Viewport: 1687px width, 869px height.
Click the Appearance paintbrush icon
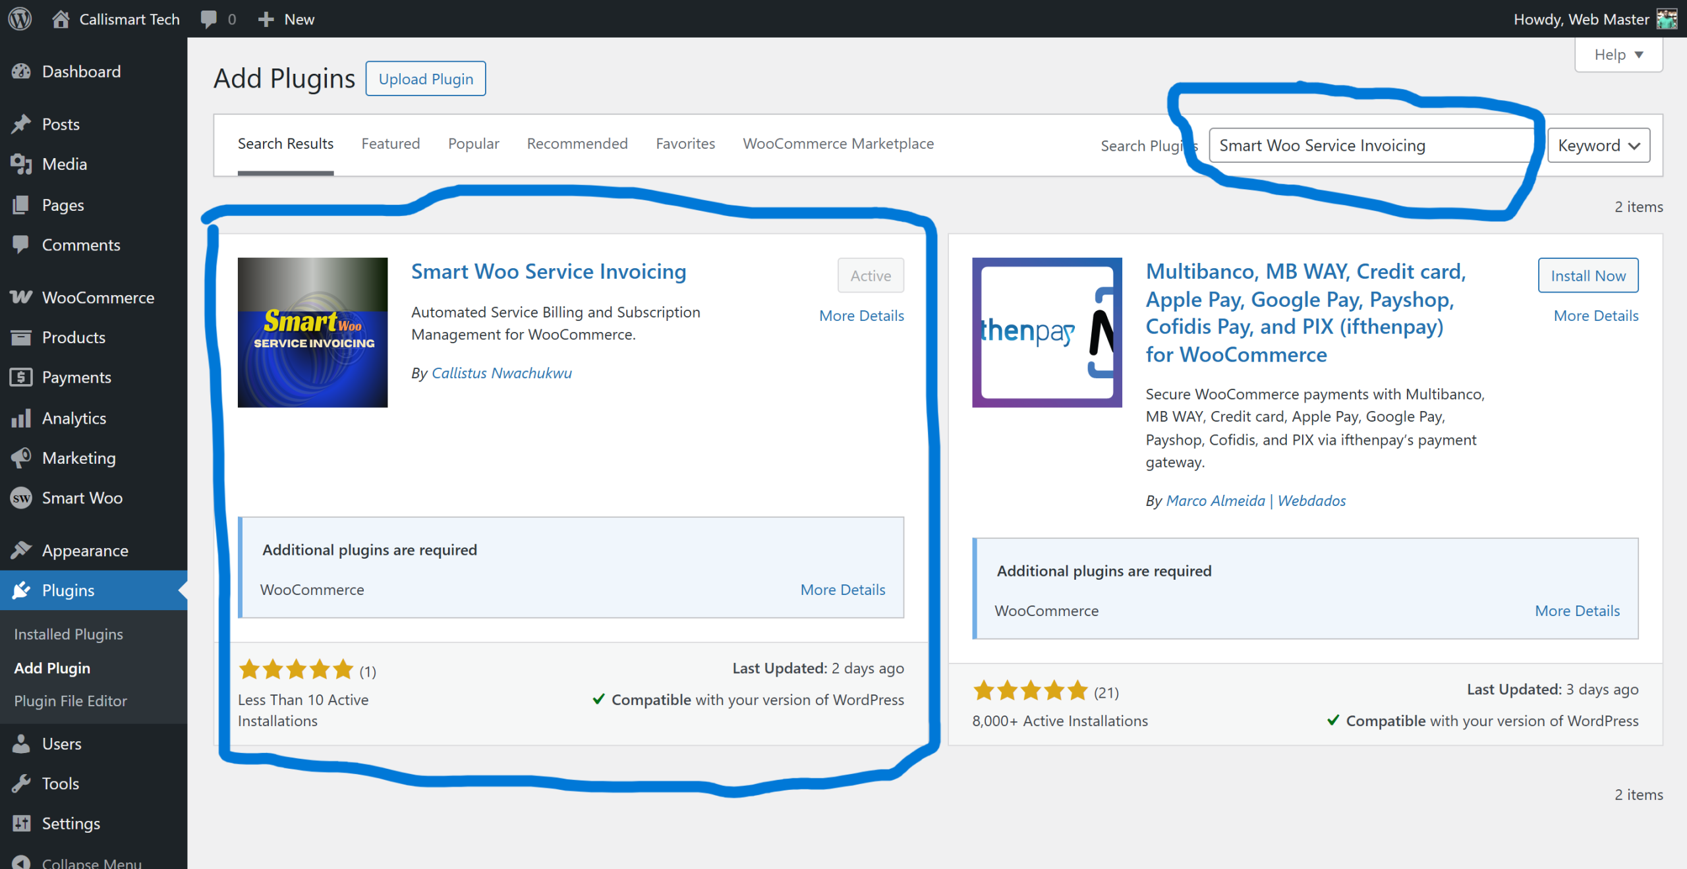coord(21,550)
